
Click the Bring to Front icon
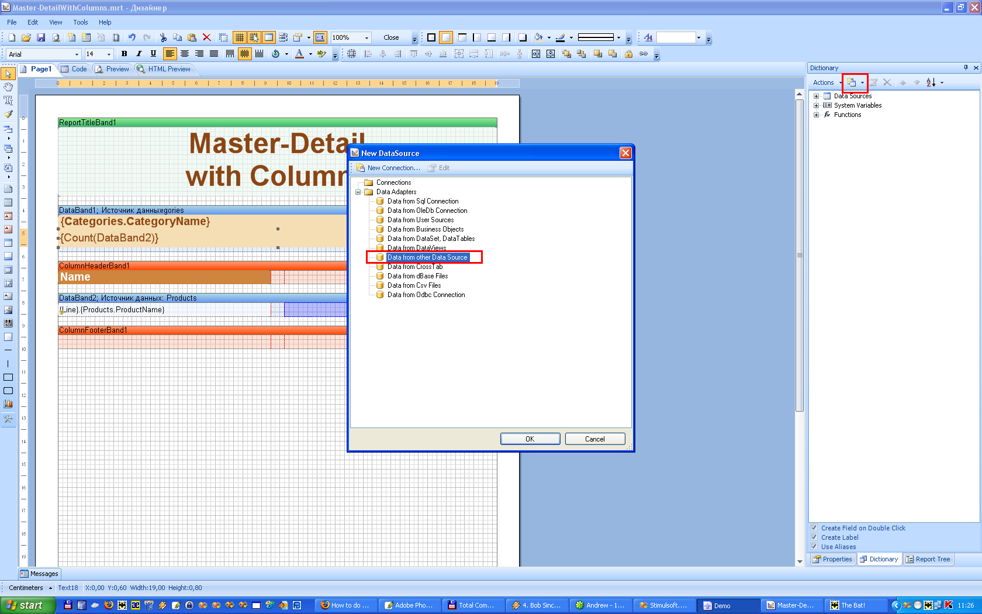click(566, 54)
